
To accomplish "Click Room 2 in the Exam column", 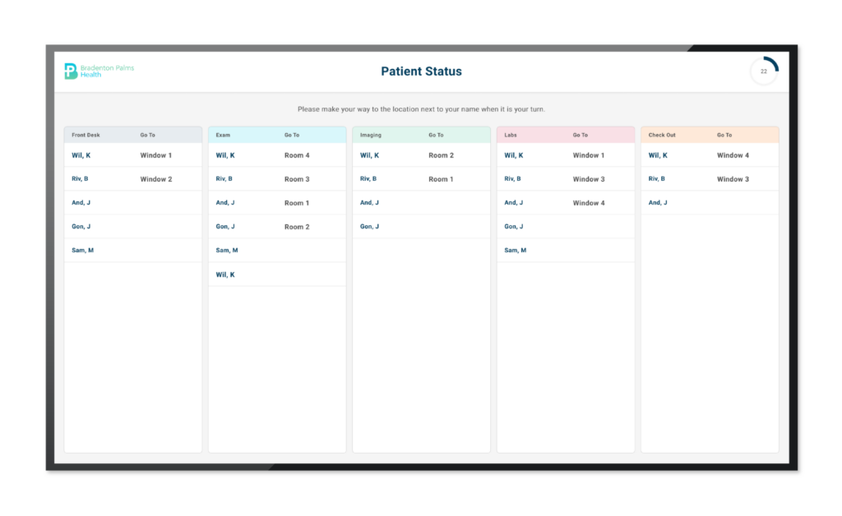I will click(297, 227).
